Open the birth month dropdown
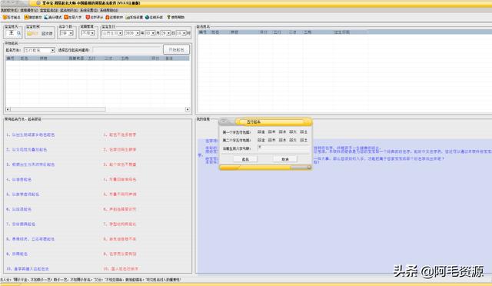 pos(150,33)
